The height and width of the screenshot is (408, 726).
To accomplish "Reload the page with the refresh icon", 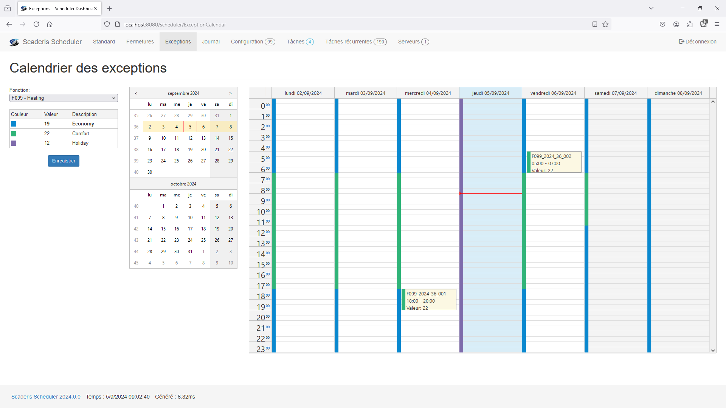I will click(x=36, y=25).
